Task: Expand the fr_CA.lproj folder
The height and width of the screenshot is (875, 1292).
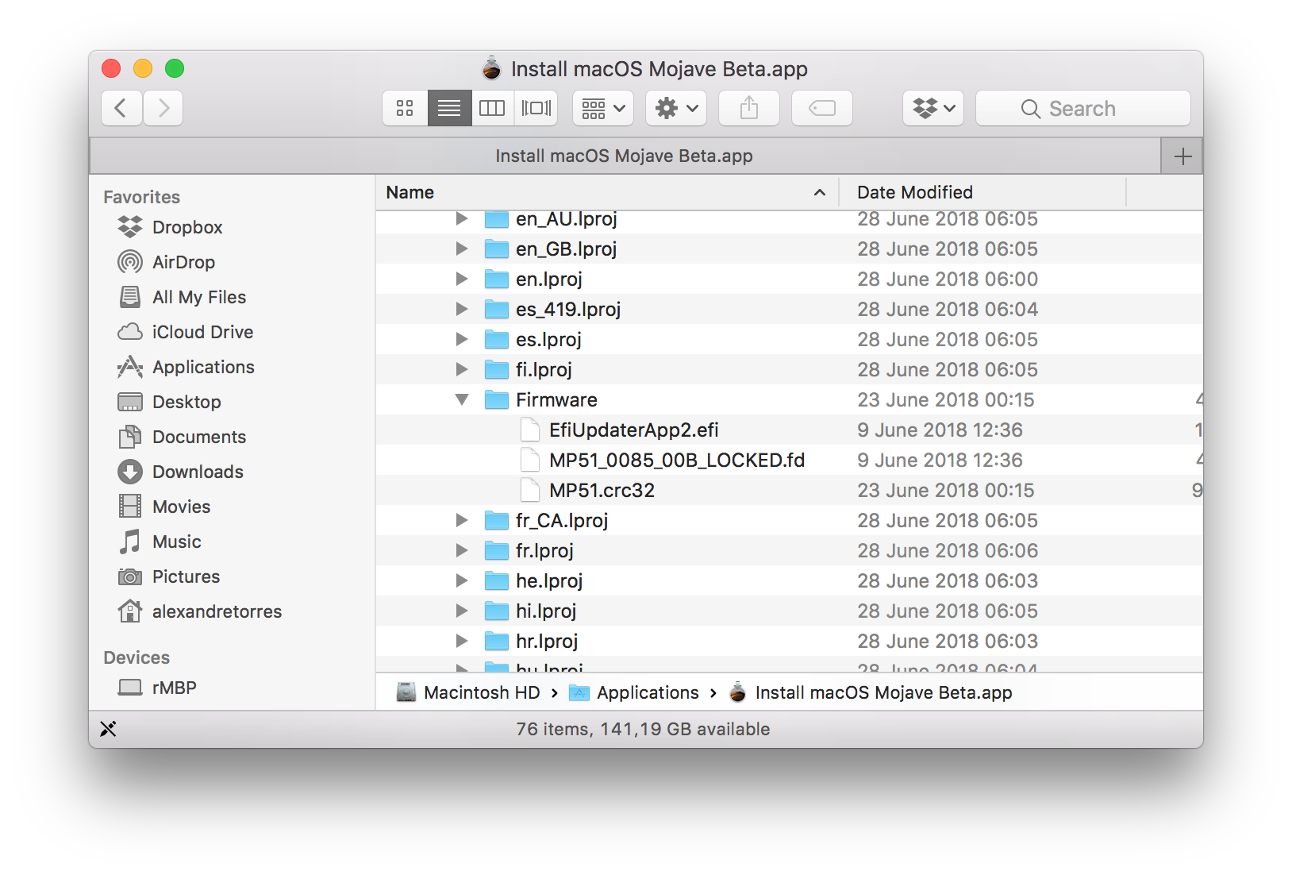Action: point(462,520)
